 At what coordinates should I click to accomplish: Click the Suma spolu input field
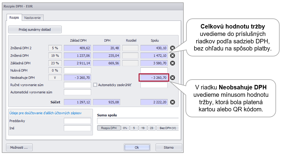point(138,121)
